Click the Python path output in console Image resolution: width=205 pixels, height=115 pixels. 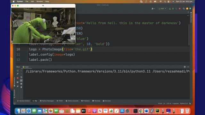point(108,71)
